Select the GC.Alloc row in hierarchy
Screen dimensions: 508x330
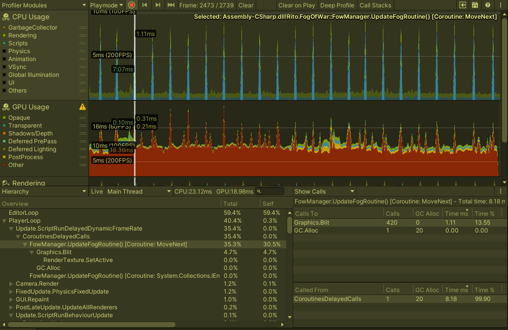coord(143,268)
